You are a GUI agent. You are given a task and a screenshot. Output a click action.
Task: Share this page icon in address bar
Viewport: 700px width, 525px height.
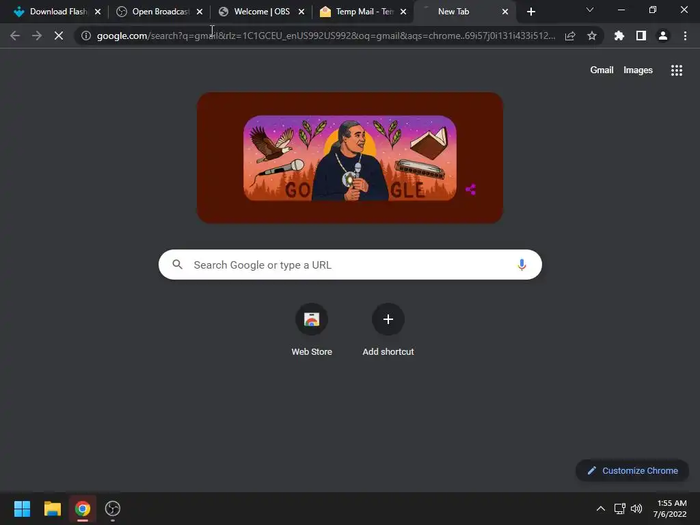pos(570,36)
